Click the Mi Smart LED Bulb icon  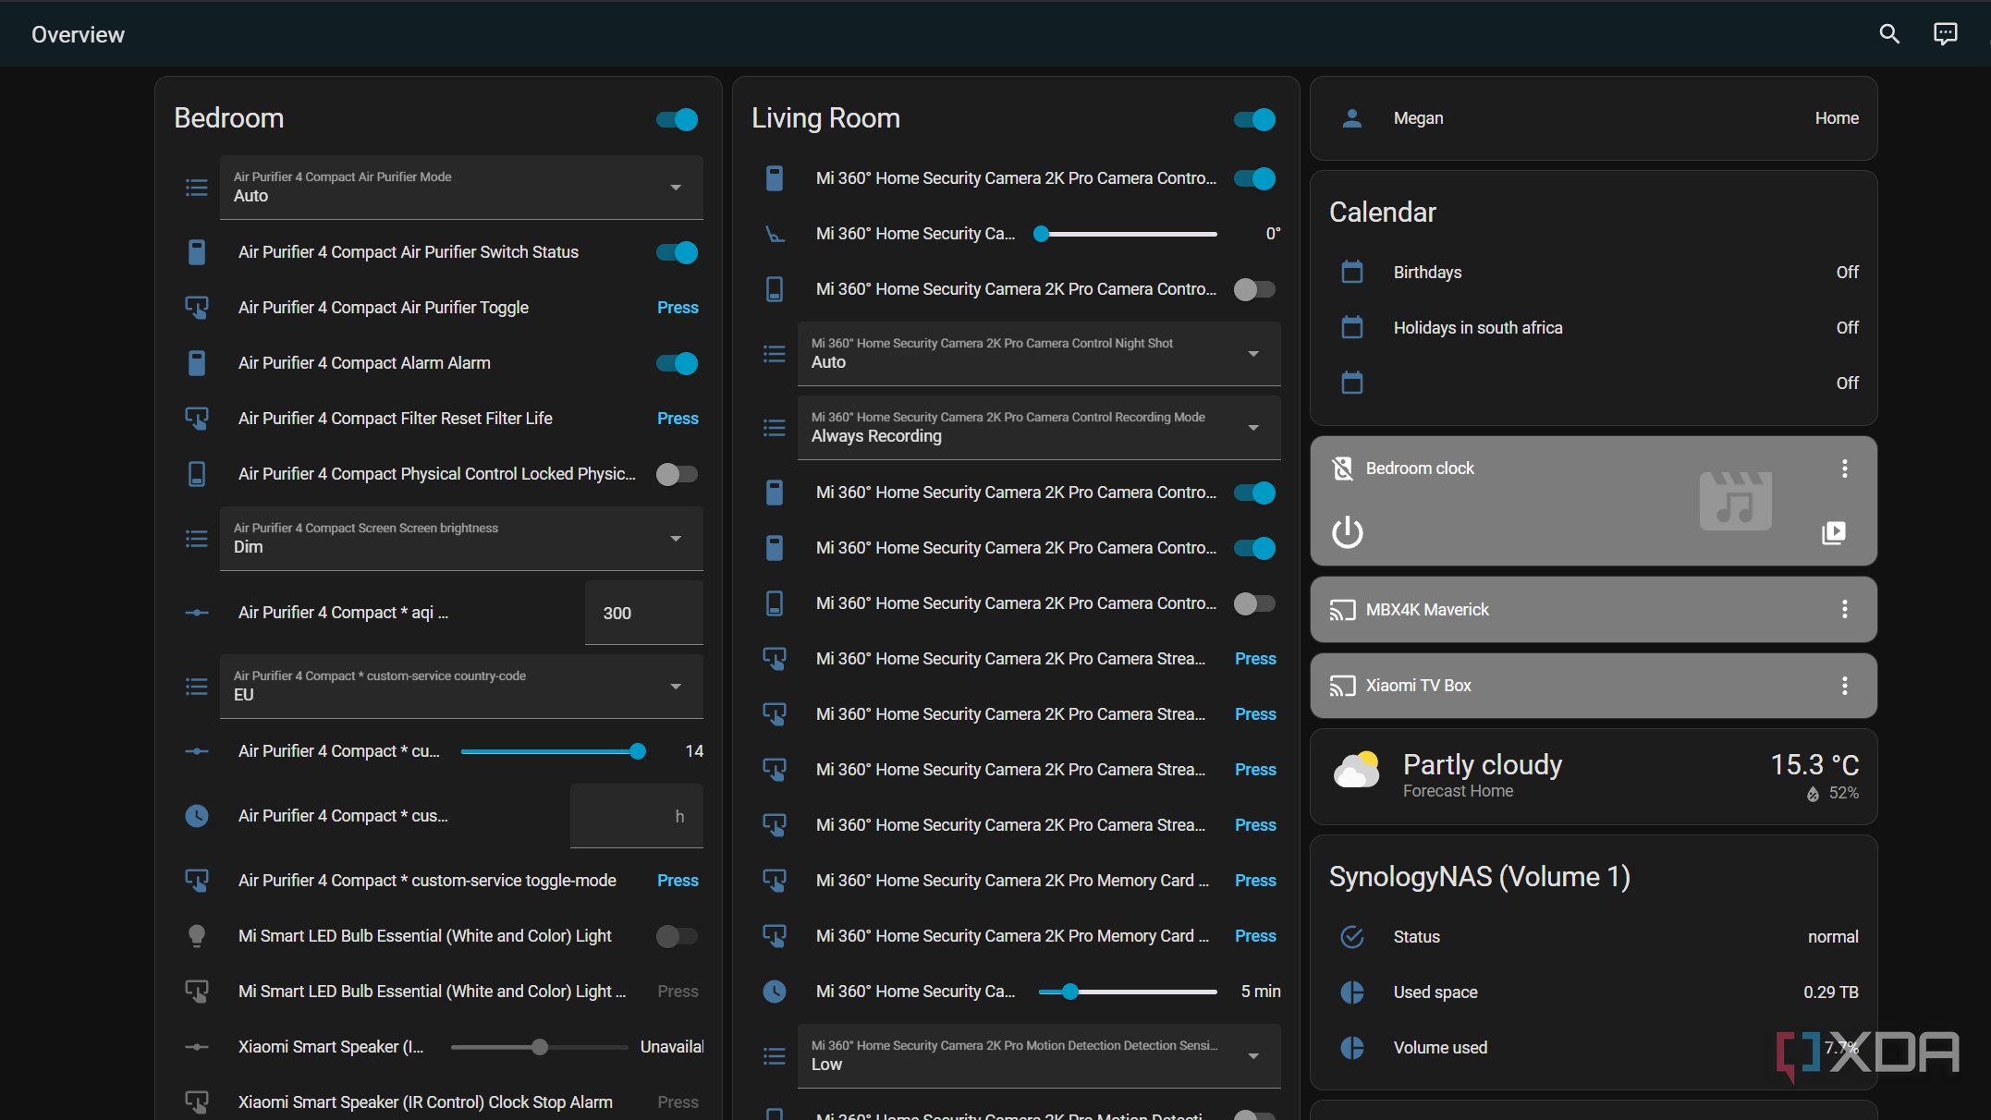pos(197,936)
